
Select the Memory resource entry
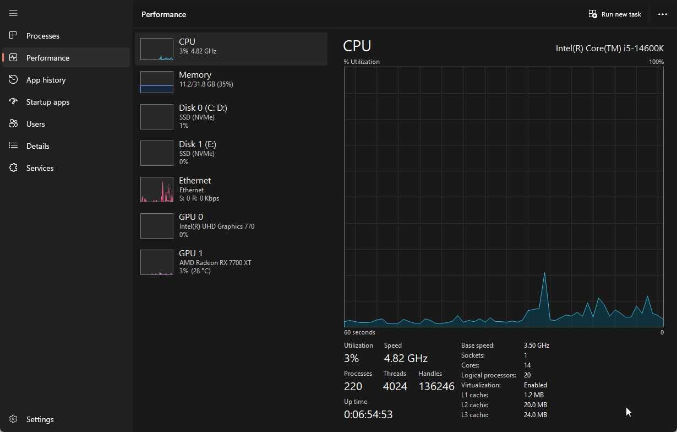pyautogui.click(x=231, y=82)
